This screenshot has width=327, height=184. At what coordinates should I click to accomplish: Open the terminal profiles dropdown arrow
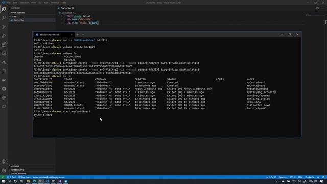tap(83, 35)
